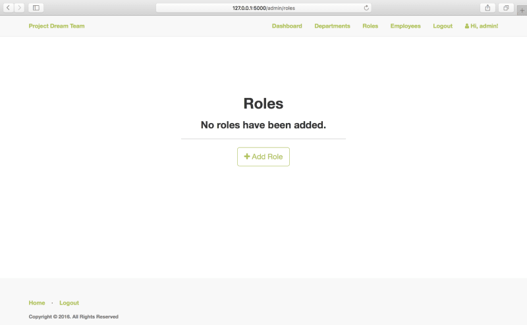The width and height of the screenshot is (527, 325).
Task: Open Project Dream Team brand link
Action: [57, 26]
